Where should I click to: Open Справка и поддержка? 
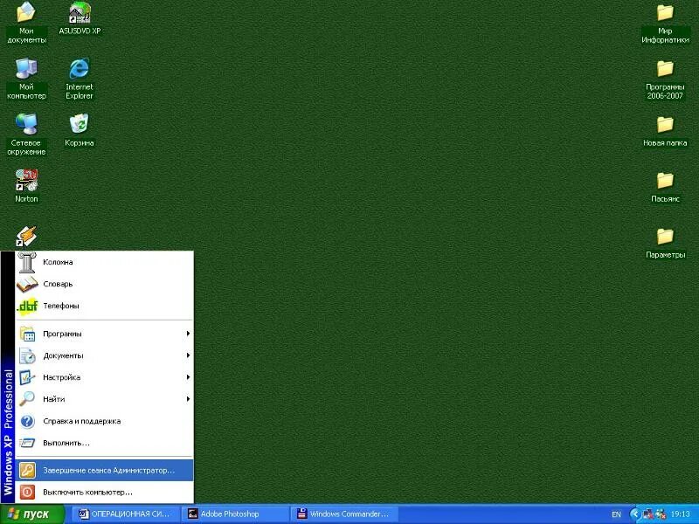pos(104,421)
